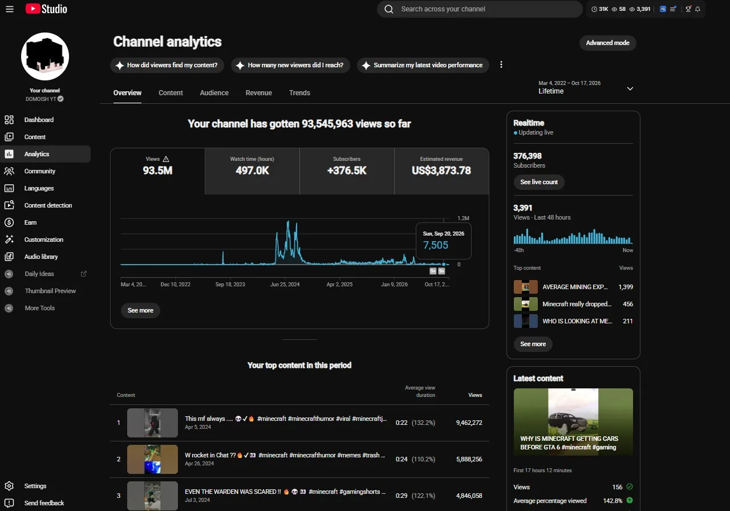The height and width of the screenshot is (511, 730).
Task: Click the YouTube Studio logo
Action: click(46, 9)
